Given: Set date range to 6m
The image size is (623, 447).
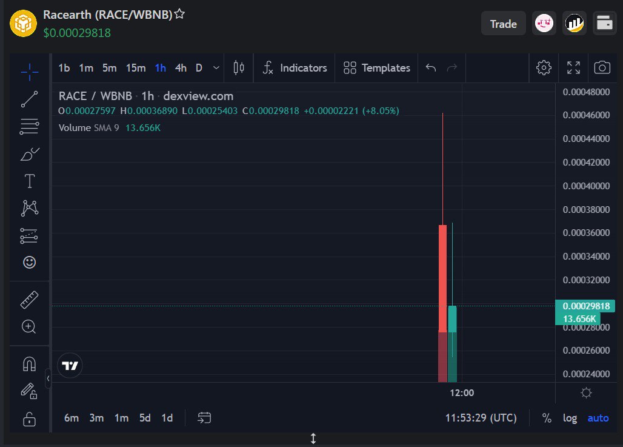Looking at the screenshot, I should [x=72, y=418].
